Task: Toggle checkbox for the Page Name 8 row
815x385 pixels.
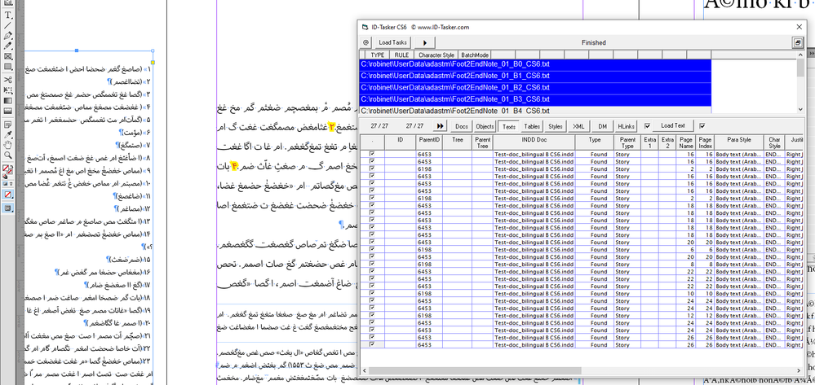Action: tap(372, 264)
